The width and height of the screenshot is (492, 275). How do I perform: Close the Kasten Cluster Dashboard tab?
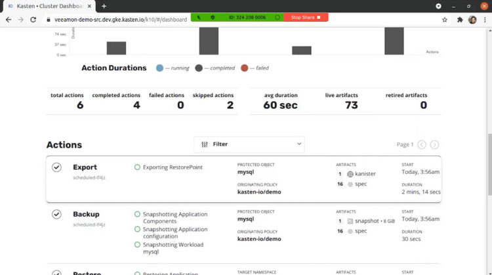89,6
